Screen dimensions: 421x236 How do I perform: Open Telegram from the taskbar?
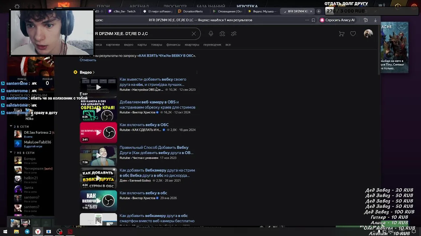pyautogui.click(x=27, y=232)
